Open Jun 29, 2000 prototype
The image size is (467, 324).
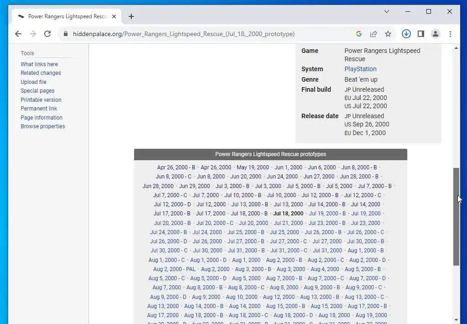coord(194,186)
